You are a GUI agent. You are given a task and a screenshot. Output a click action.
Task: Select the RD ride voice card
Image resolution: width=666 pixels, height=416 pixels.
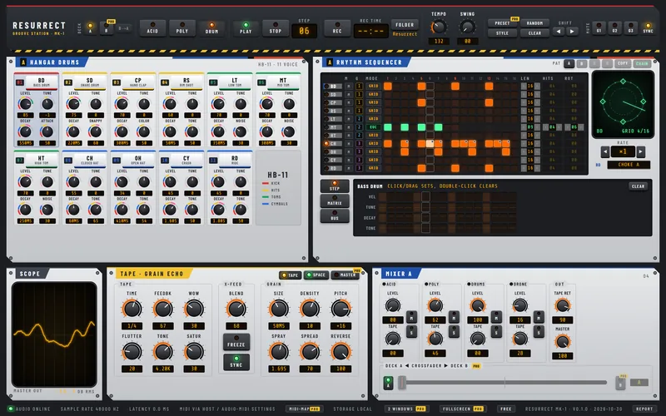pos(230,188)
